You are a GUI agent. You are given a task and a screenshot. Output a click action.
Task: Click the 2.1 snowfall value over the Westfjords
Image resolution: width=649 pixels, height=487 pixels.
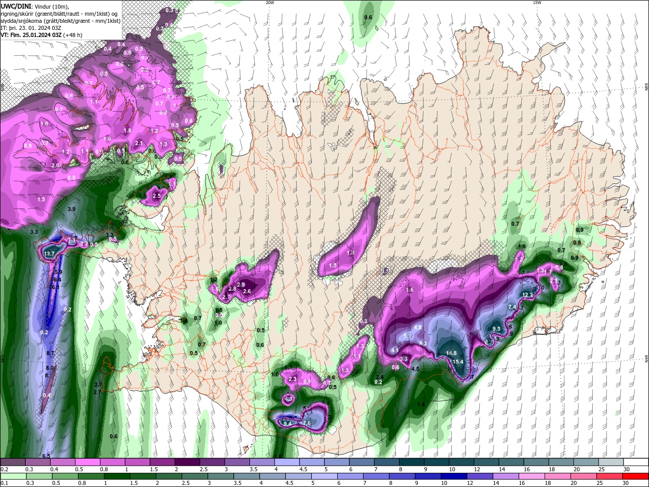[x=139, y=143]
